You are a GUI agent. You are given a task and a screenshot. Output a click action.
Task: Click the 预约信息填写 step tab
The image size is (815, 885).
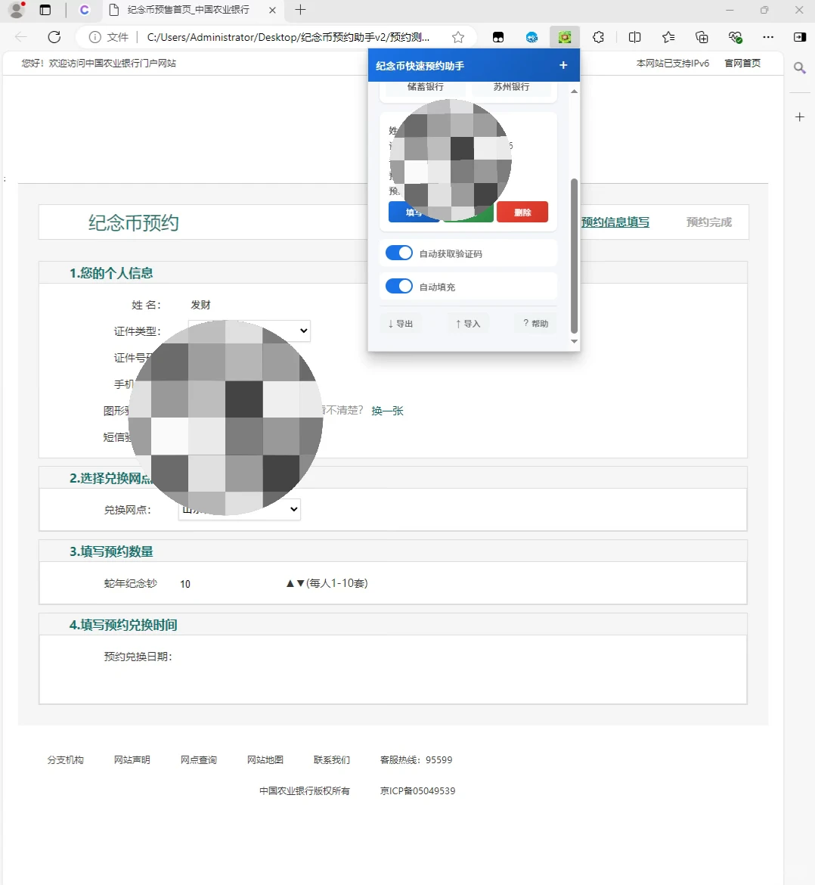pos(615,222)
